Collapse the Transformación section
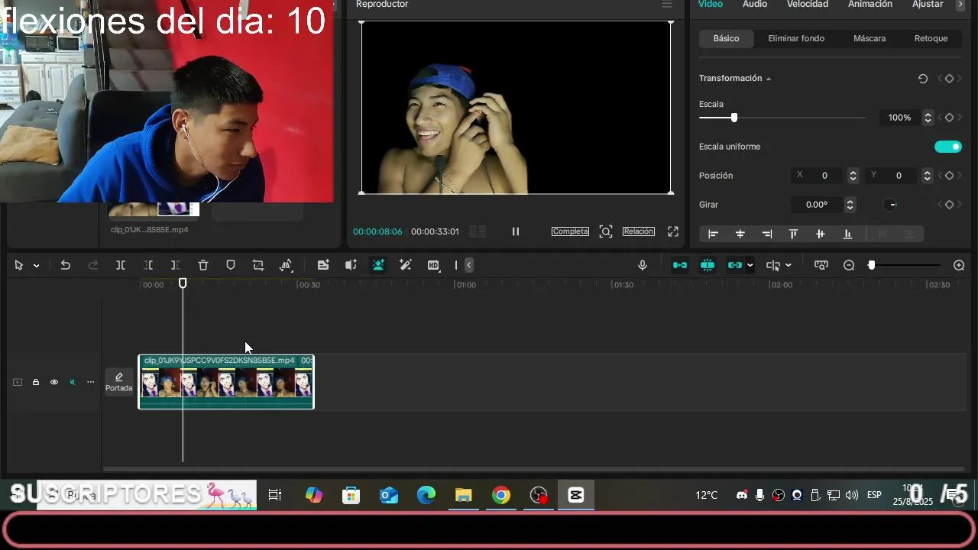The height and width of the screenshot is (550, 978). (769, 79)
